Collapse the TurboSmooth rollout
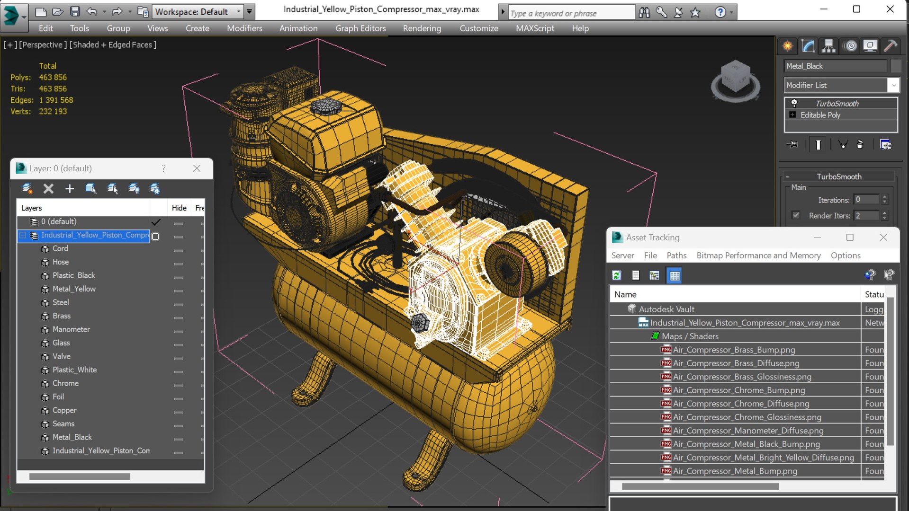 [787, 176]
